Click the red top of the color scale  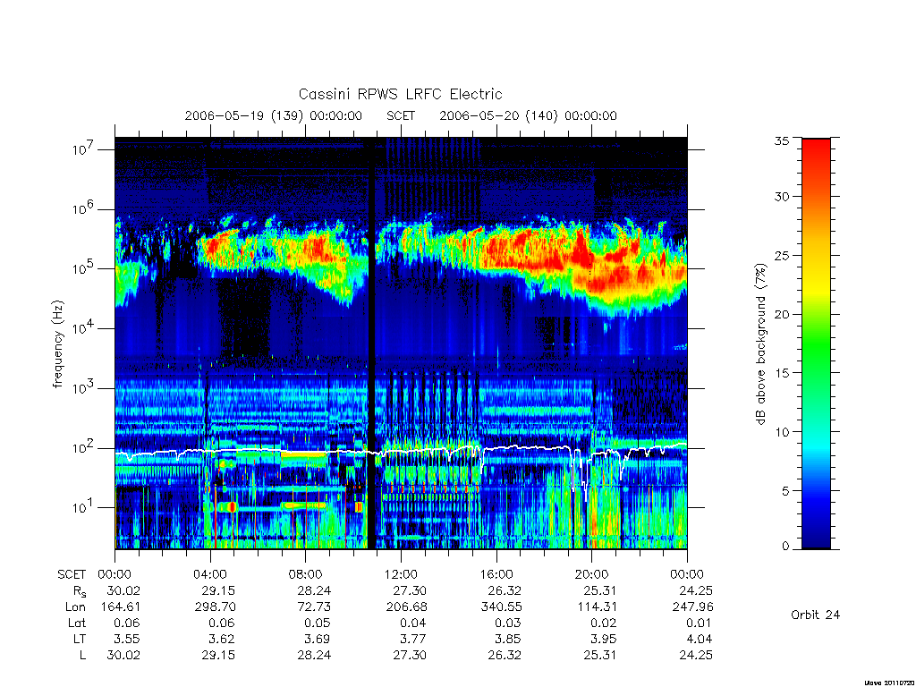tap(816, 146)
